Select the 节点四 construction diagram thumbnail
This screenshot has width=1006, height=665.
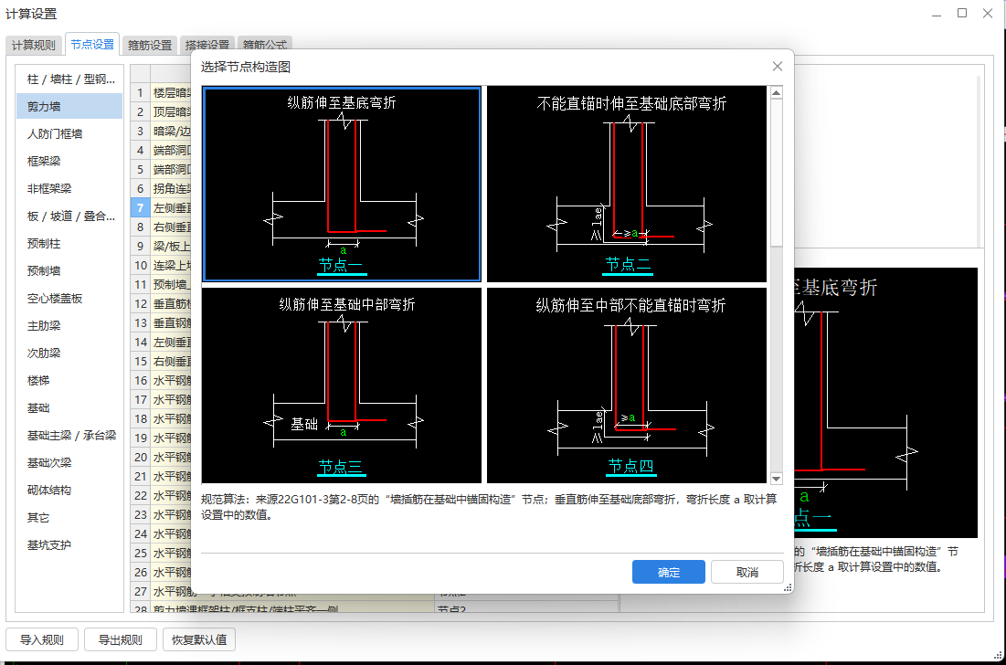point(627,385)
